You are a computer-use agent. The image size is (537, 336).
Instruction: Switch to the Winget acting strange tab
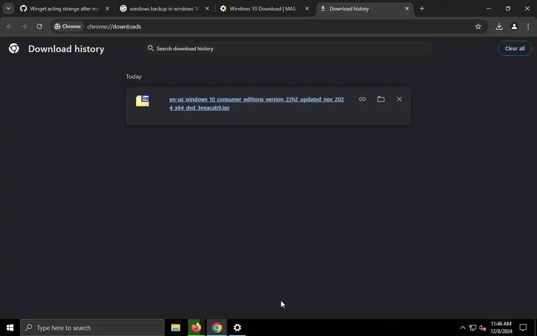point(64,8)
